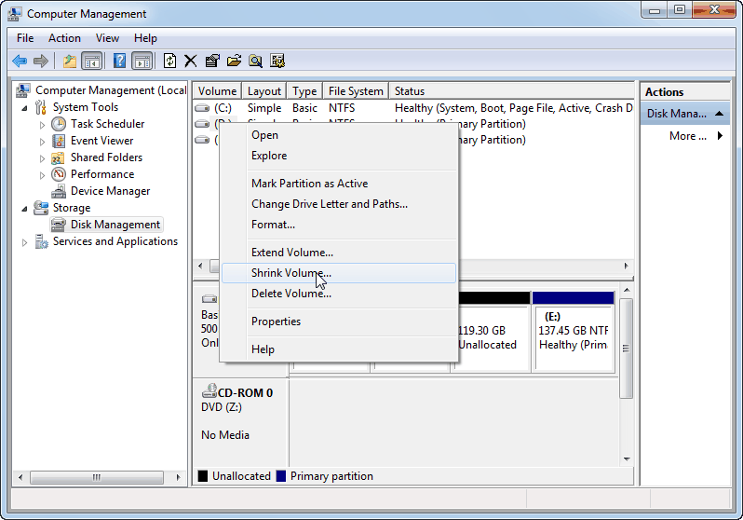
Task: Toggle the Show/Hide Action Pane icon
Action: pyautogui.click(x=142, y=61)
